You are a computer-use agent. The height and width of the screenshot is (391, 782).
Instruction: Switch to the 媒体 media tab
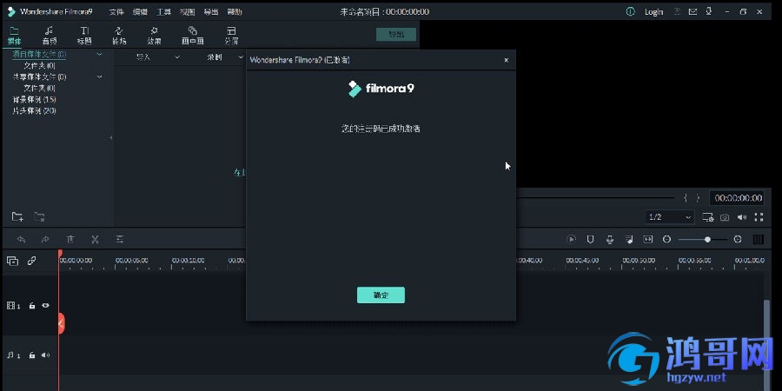point(15,36)
